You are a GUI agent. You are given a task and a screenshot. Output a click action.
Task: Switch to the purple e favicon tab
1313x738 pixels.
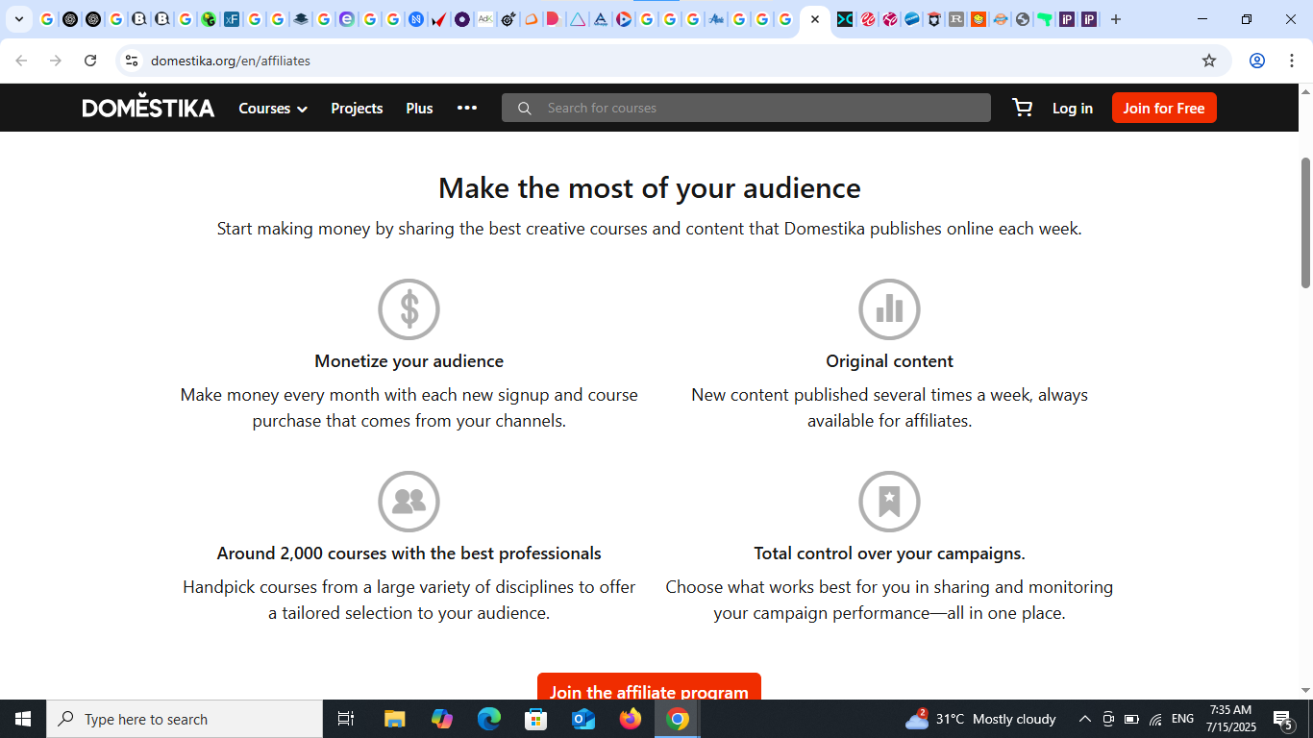(x=347, y=19)
